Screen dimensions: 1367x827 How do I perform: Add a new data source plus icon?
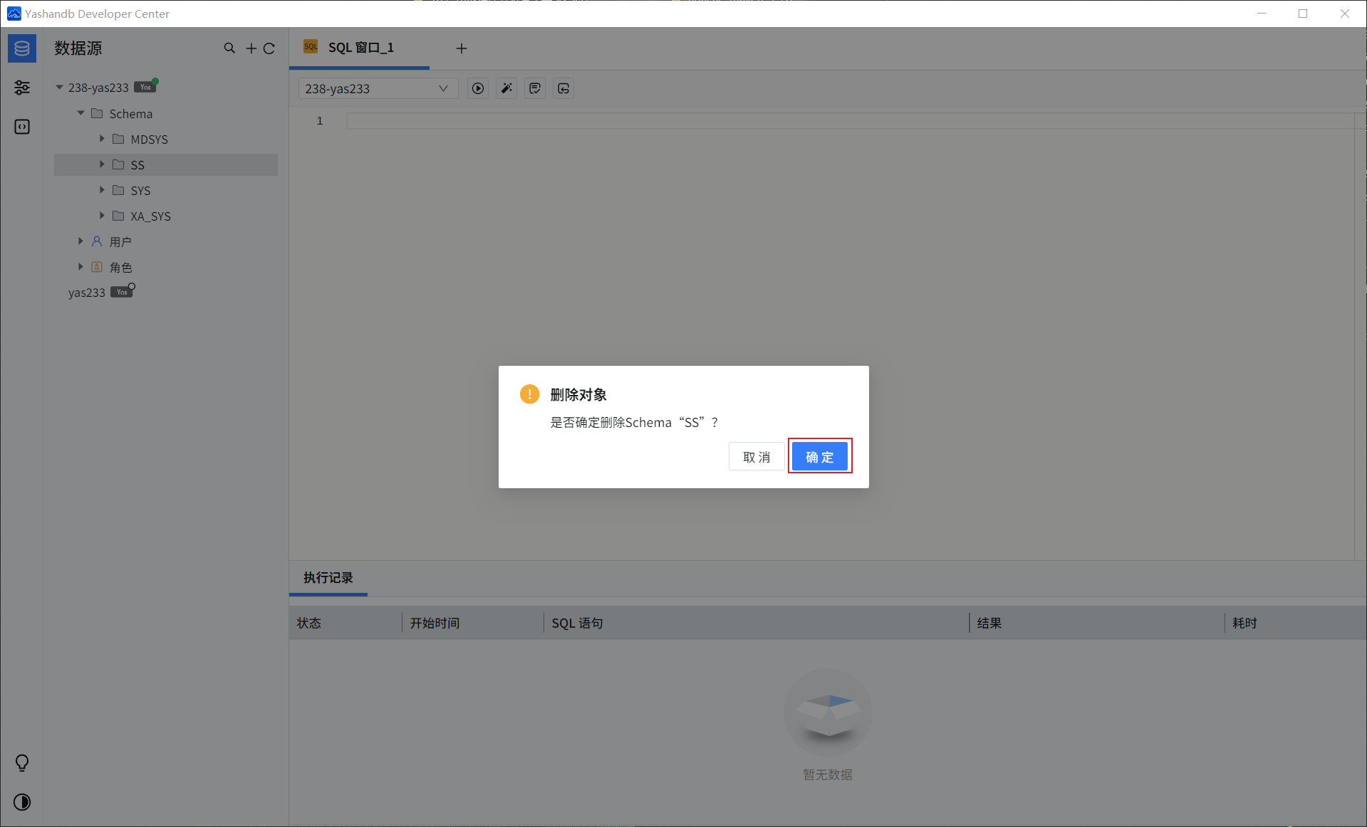coord(251,48)
